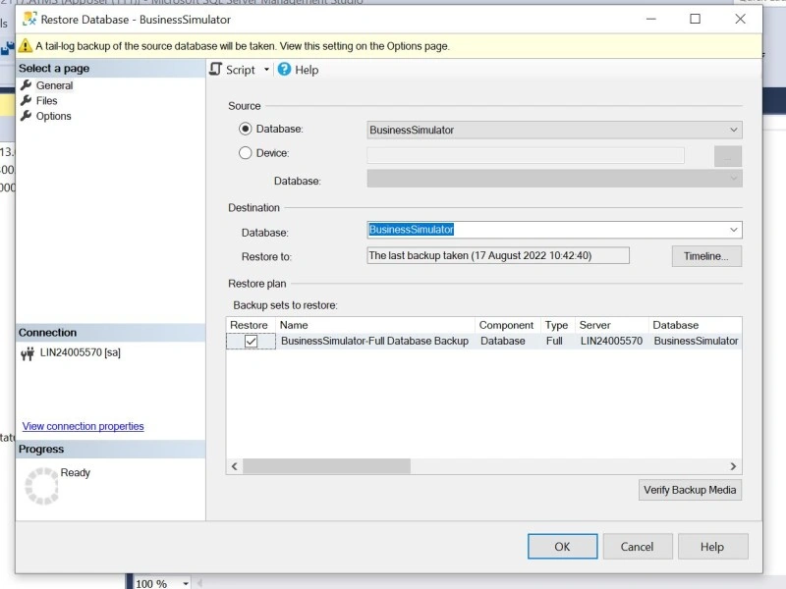The width and height of the screenshot is (786, 589).
Task: Expand the destination Database dropdown
Action: click(x=733, y=230)
